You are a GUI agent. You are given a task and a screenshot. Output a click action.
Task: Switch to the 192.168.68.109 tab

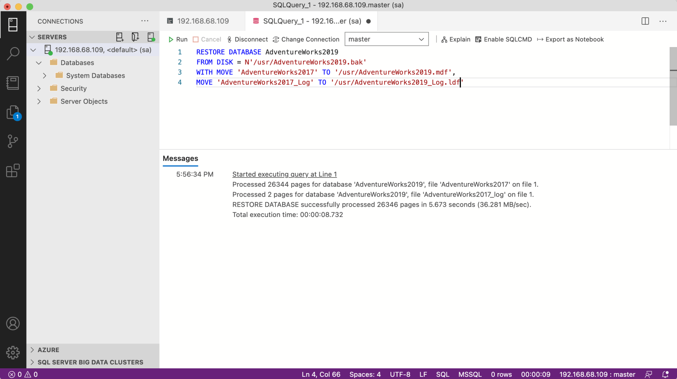pos(202,21)
